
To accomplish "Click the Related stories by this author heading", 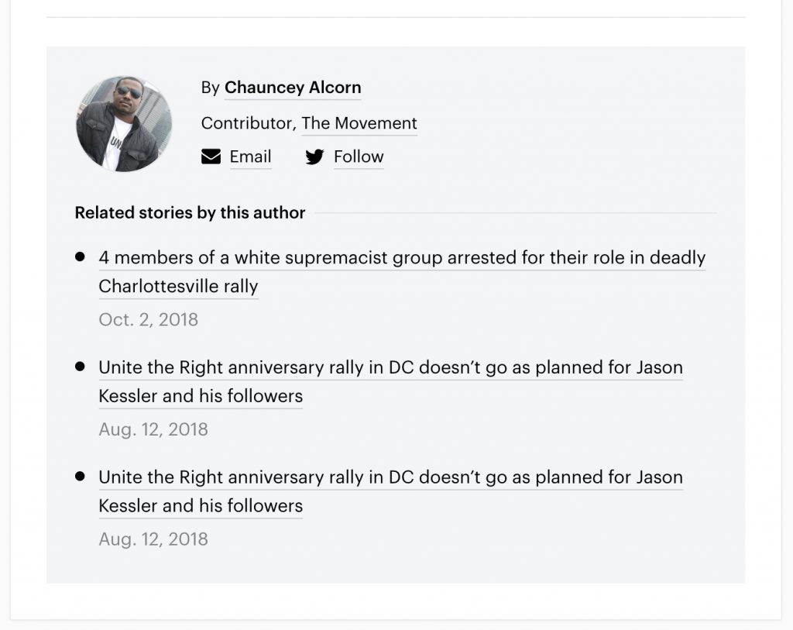I will coord(190,212).
